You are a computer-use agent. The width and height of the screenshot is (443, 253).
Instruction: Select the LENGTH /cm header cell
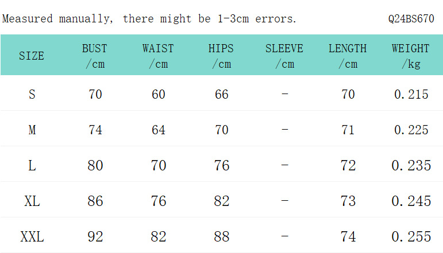348,56
